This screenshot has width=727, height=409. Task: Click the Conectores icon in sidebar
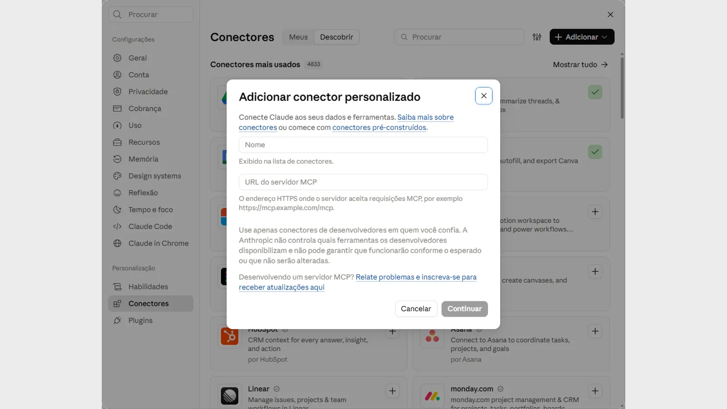[x=117, y=304]
